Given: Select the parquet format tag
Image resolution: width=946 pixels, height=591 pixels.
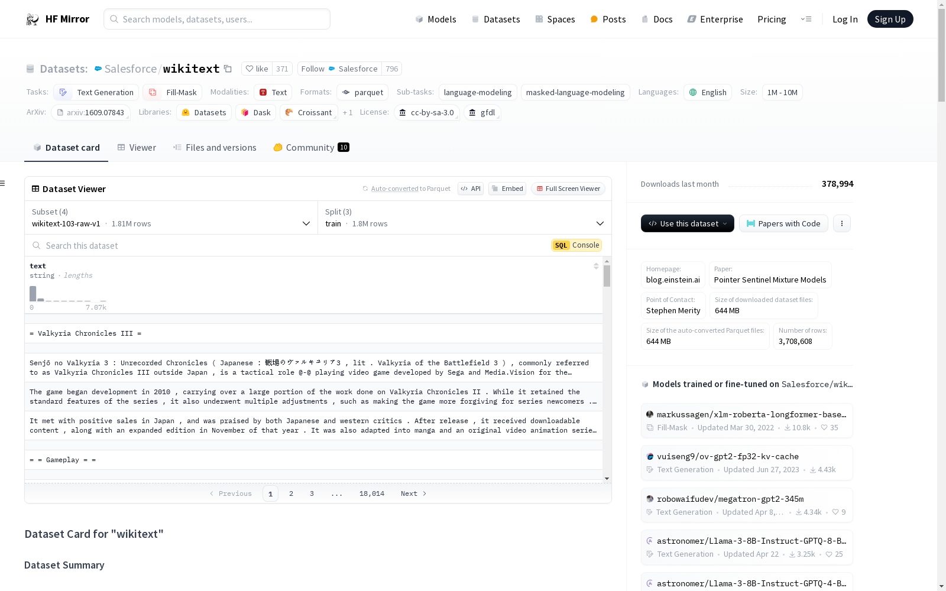Looking at the screenshot, I should point(362,93).
